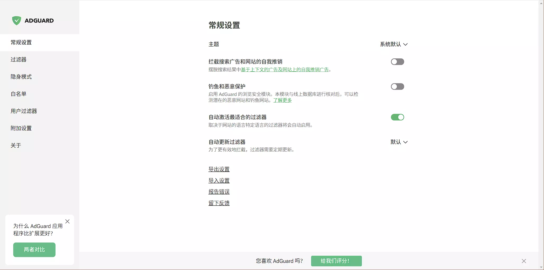Image resolution: width=544 pixels, height=270 pixels.
Task: Go to 隐身模式 section
Action: point(21,77)
